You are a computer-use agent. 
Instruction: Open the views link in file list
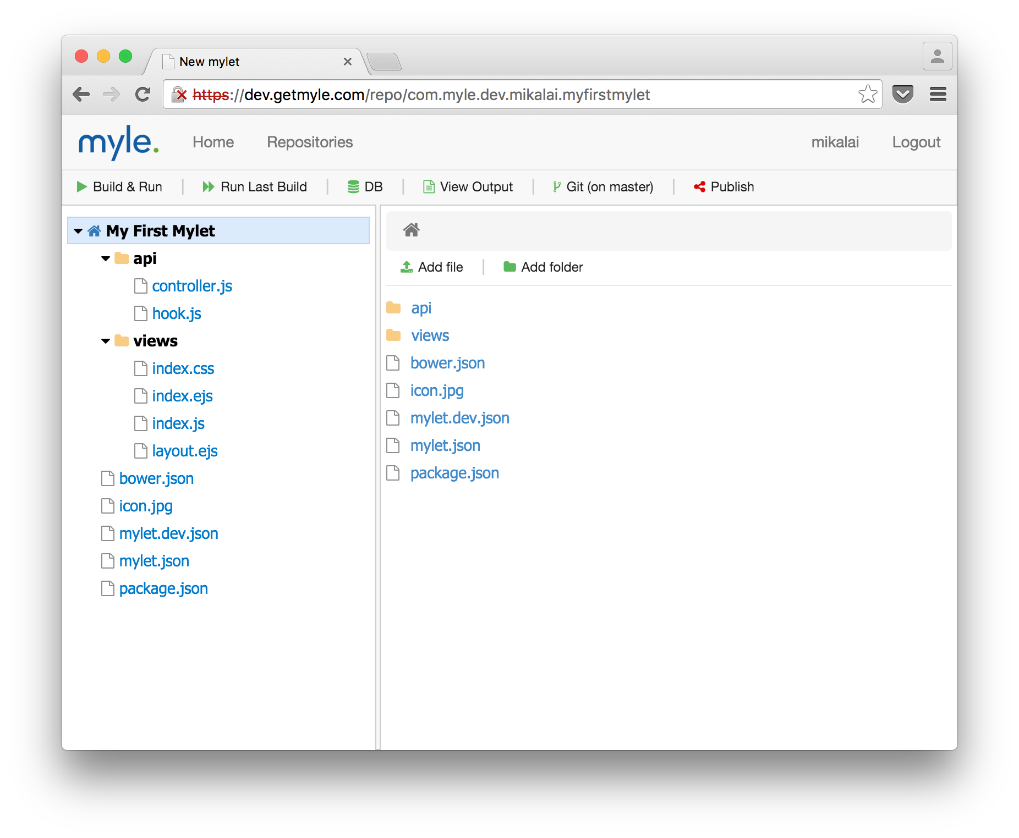pyautogui.click(x=430, y=335)
